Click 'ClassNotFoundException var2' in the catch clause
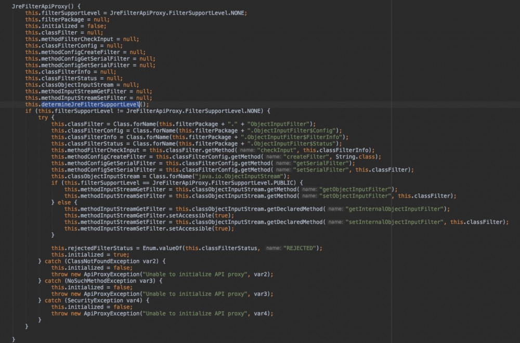Viewport: 520px width, 343px height. tap(113, 261)
